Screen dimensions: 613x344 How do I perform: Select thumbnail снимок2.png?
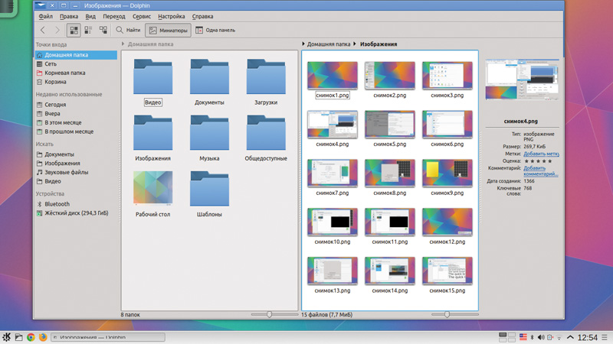click(390, 75)
